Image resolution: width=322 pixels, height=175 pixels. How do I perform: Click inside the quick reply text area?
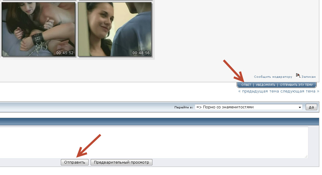[x=154, y=143]
